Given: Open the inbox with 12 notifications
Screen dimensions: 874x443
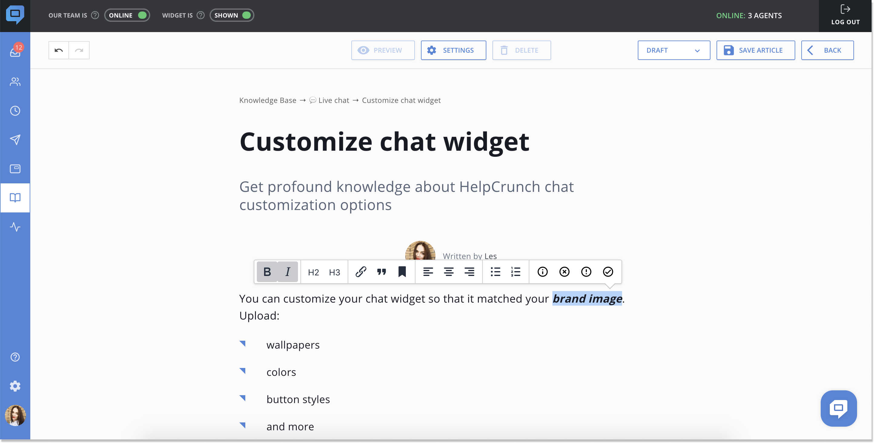Looking at the screenshot, I should click(15, 51).
